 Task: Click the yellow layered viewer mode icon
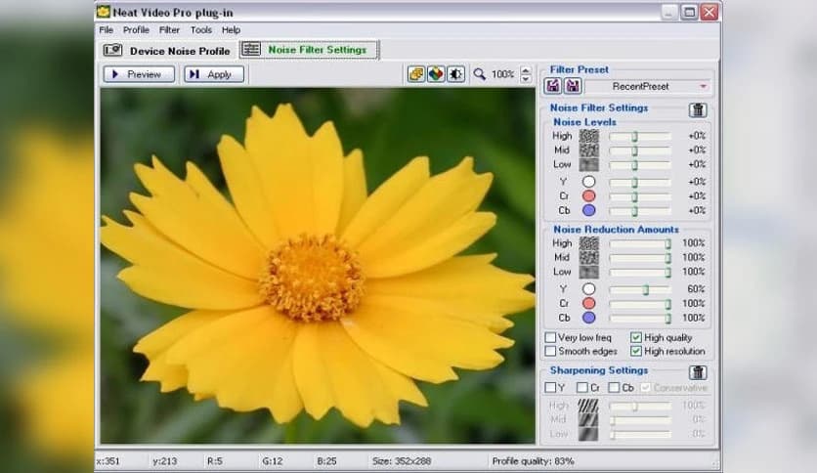coord(416,74)
